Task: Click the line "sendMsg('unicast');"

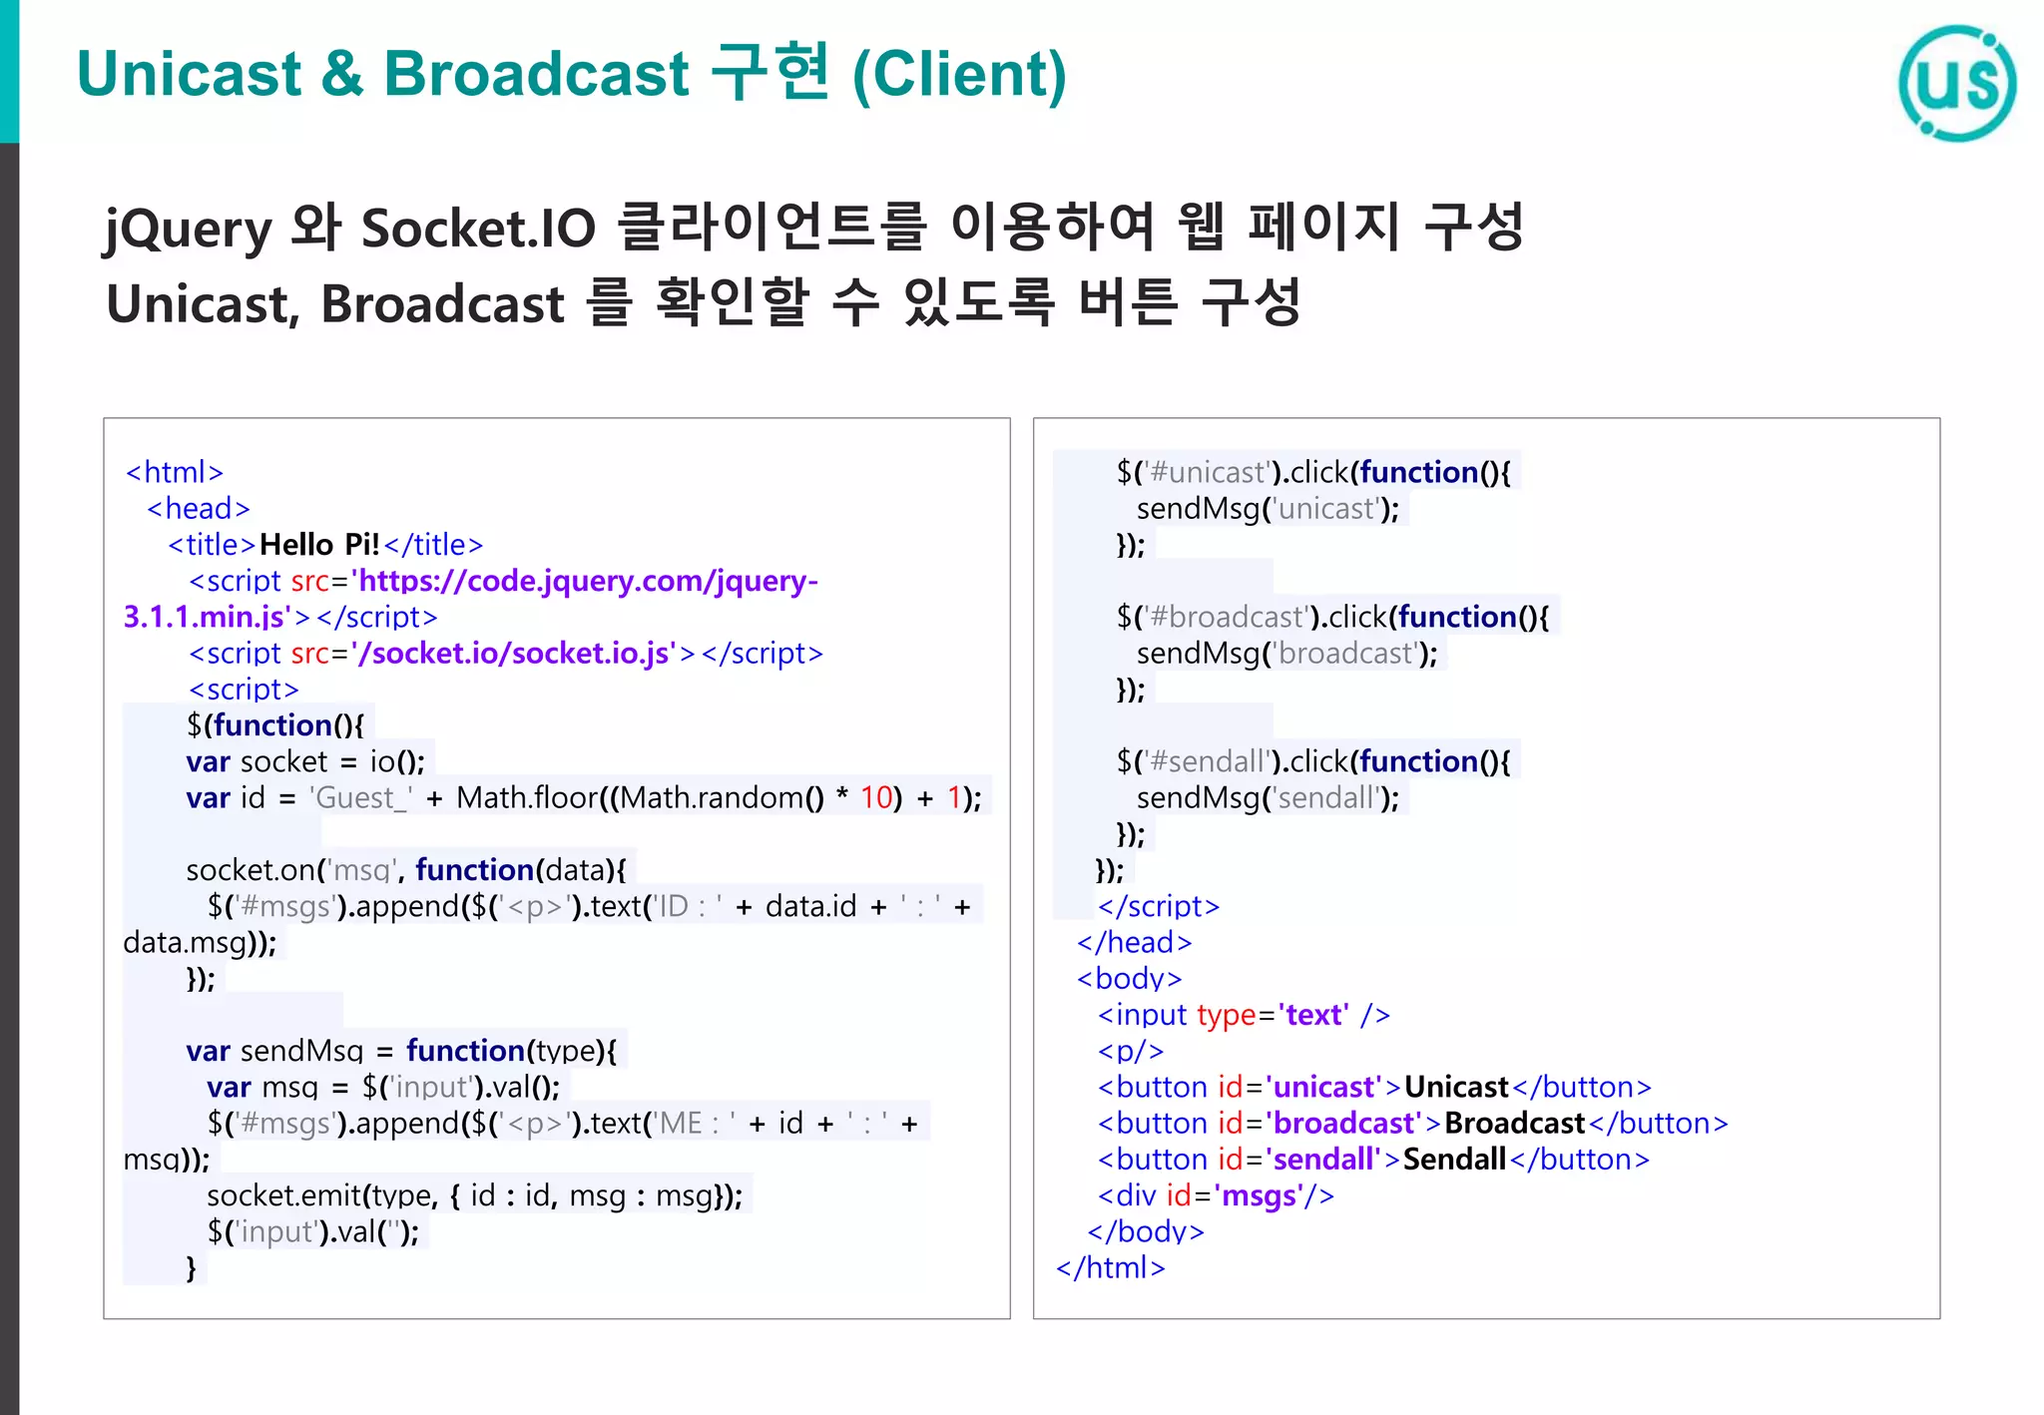Action: coord(1269,508)
